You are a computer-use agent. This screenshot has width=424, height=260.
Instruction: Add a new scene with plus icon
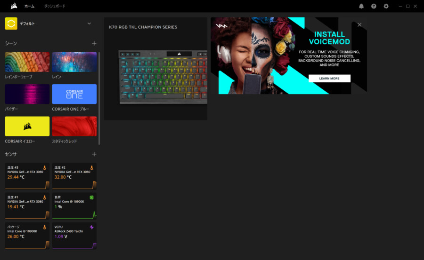click(x=94, y=43)
